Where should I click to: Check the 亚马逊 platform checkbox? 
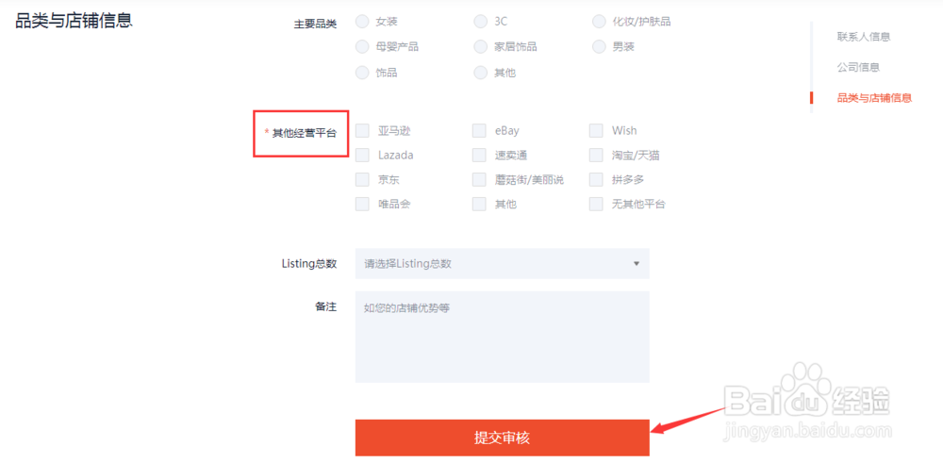coord(363,131)
